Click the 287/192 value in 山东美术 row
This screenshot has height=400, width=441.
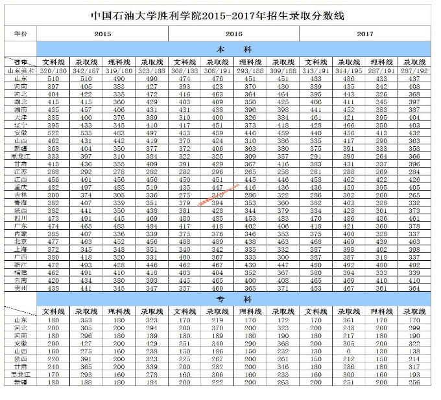click(414, 71)
